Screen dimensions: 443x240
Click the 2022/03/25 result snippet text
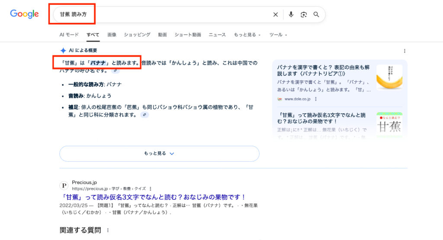(x=158, y=209)
